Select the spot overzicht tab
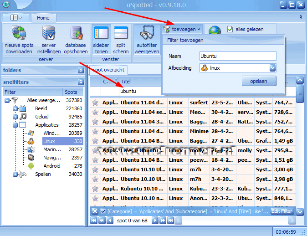This screenshot has width=307, height=236. [108, 70]
